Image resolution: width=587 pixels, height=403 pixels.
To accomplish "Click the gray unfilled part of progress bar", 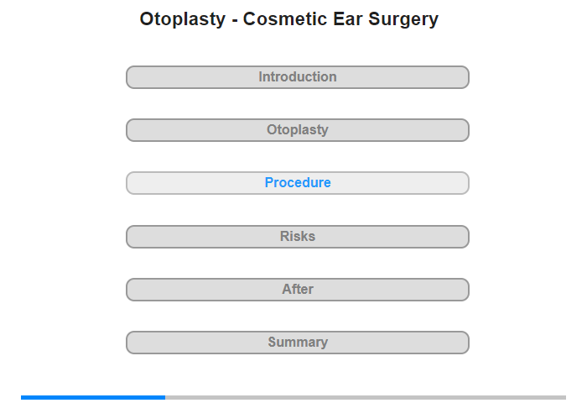I will (x=365, y=397).
